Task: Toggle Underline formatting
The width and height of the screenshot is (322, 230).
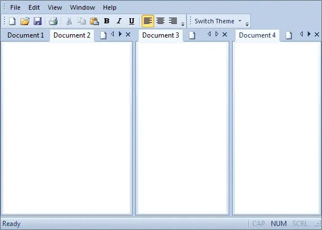Action: tap(131, 21)
